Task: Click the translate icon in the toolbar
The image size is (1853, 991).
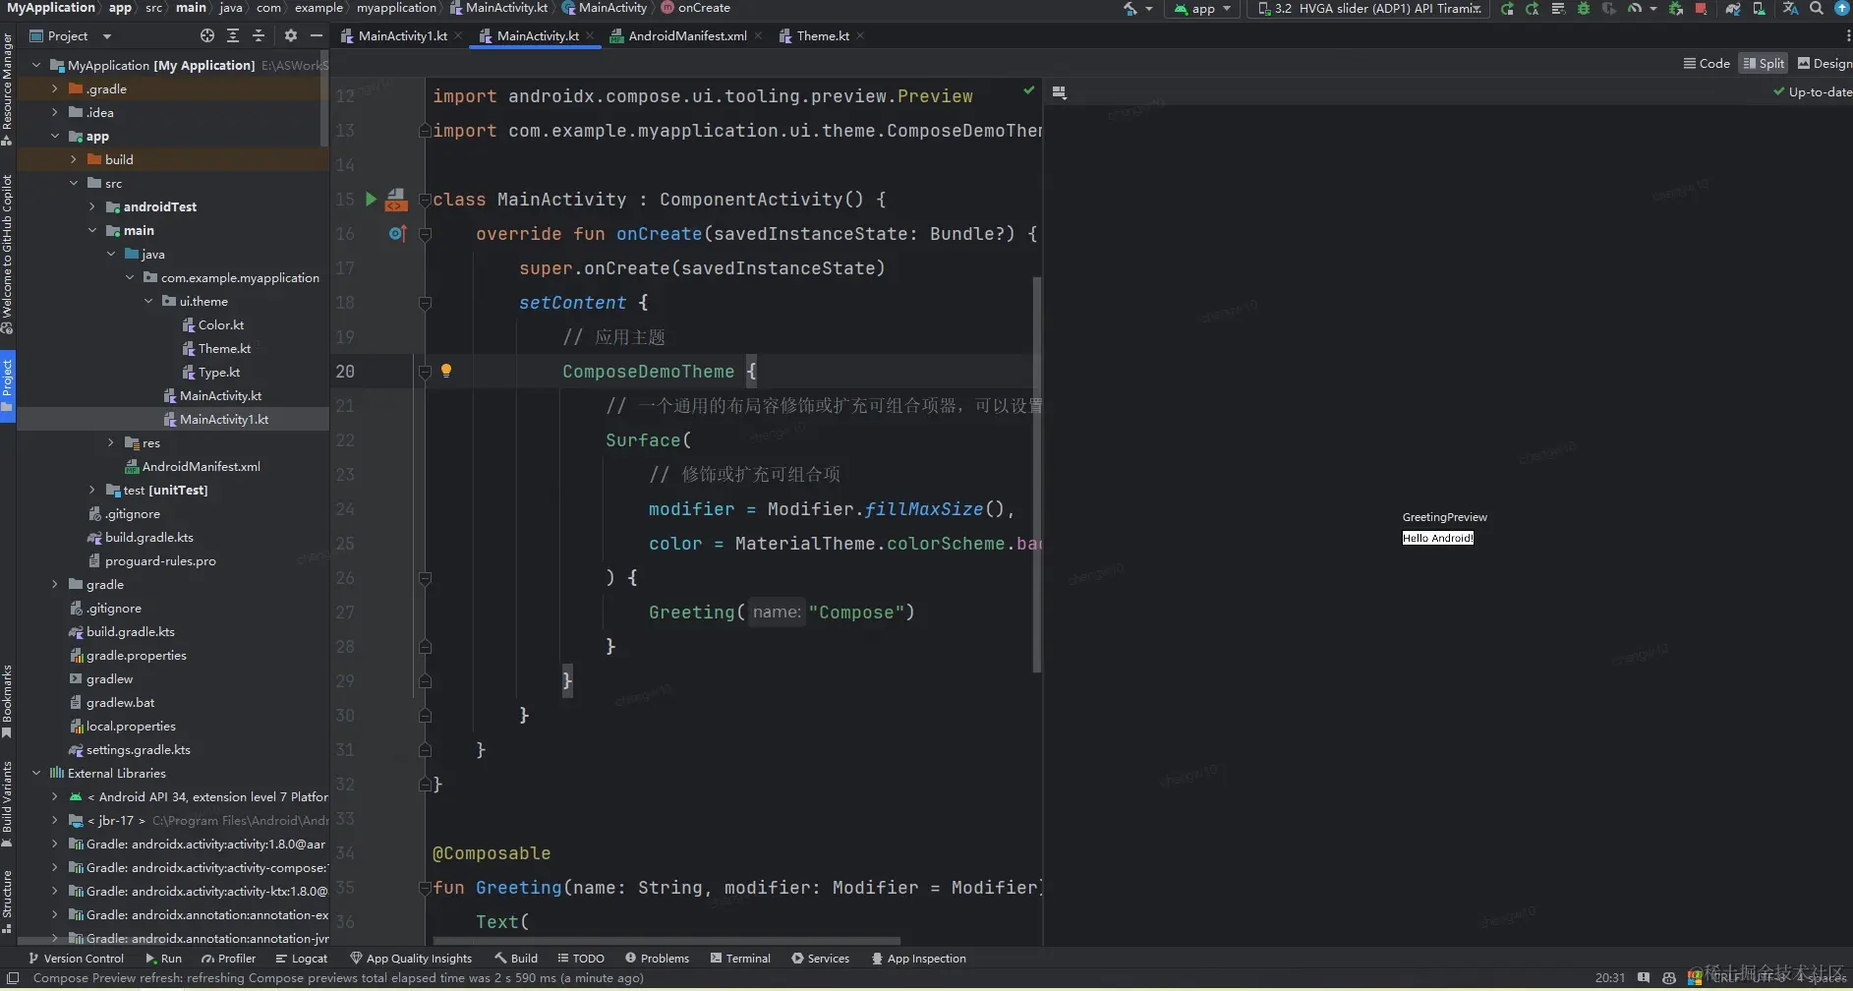Action: [x=1790, y=9]
